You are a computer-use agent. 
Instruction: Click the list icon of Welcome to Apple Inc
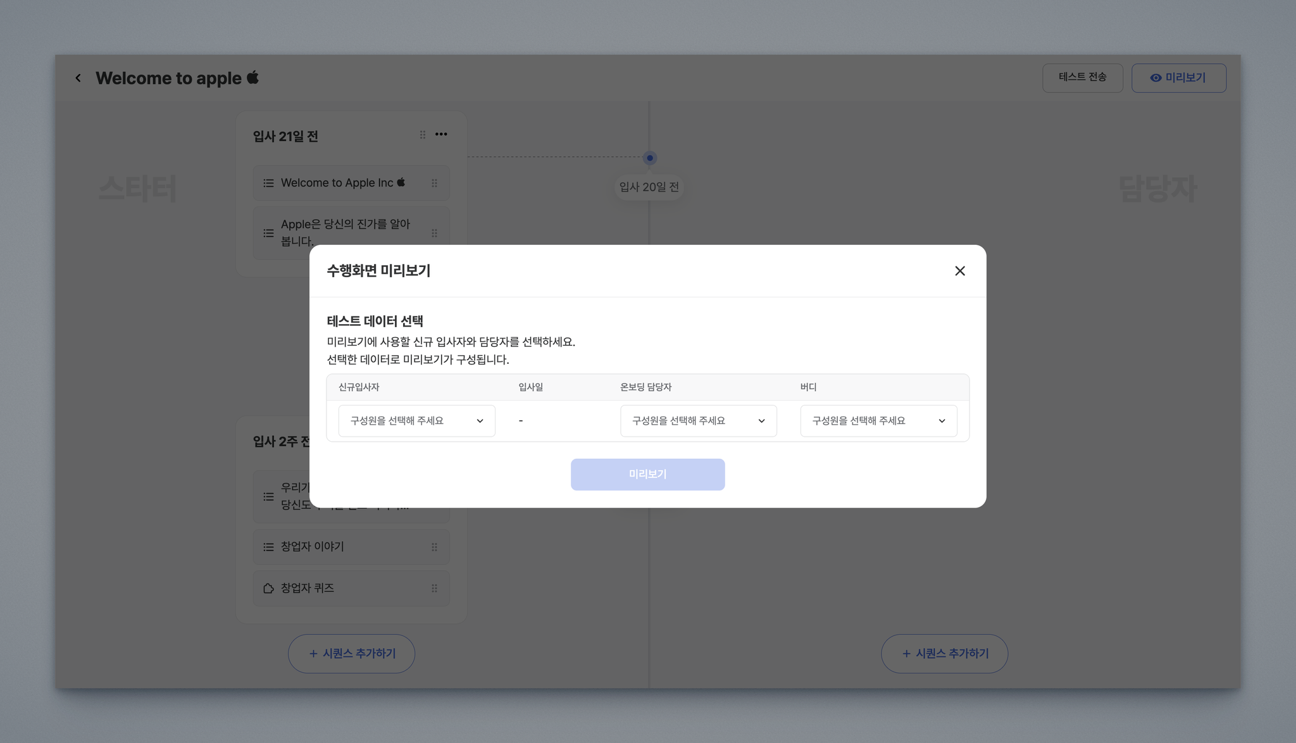(x=268, y=183)
